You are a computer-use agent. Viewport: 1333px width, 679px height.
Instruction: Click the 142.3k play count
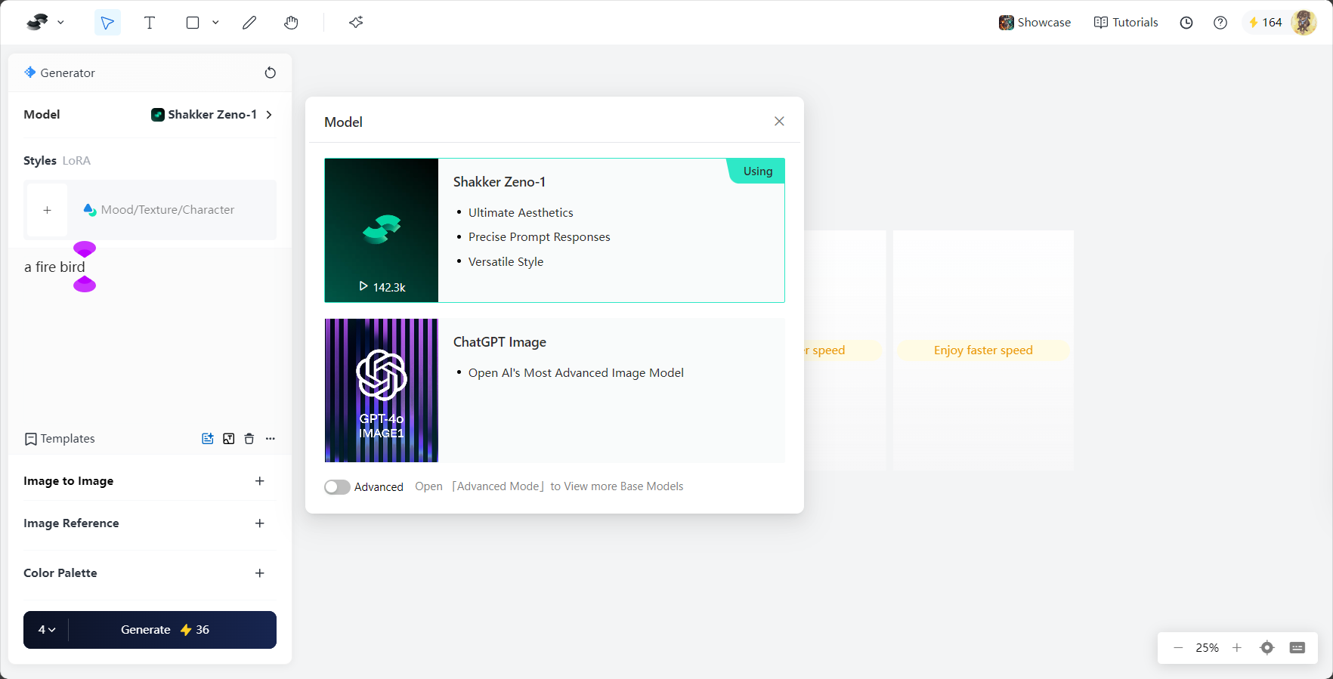pos(382,287)
